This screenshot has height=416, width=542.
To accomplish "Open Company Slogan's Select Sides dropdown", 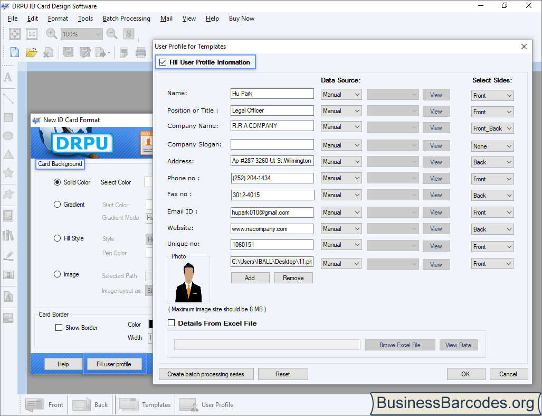I will (x=492, y=146).
